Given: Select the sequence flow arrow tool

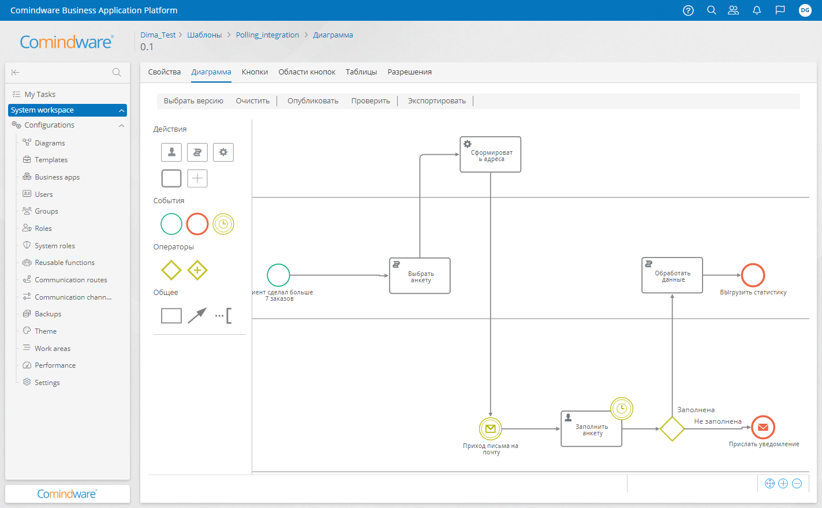Looking at the screenshot, I should (197, 316).
